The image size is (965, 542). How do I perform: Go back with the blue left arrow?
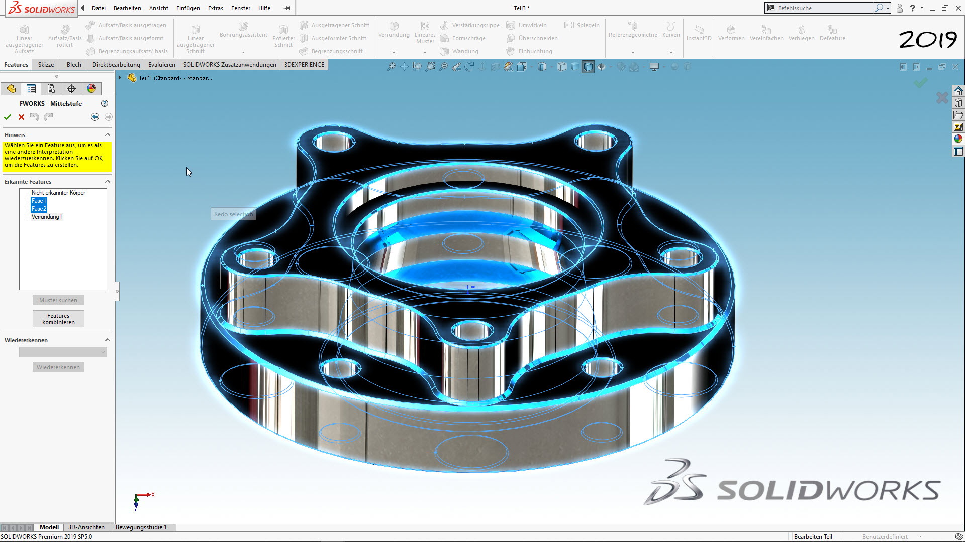click(x=95, y=117)
